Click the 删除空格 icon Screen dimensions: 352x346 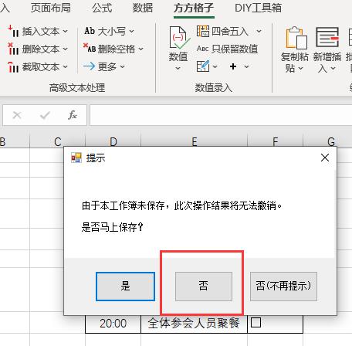click(90, 48)
